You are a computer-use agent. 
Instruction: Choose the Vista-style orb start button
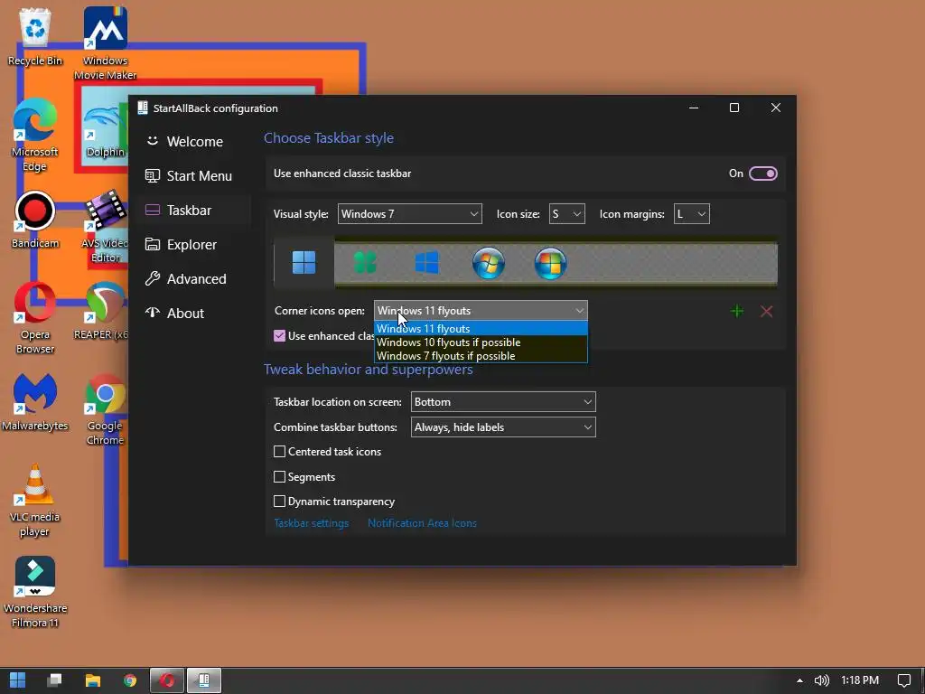point(550,263)
